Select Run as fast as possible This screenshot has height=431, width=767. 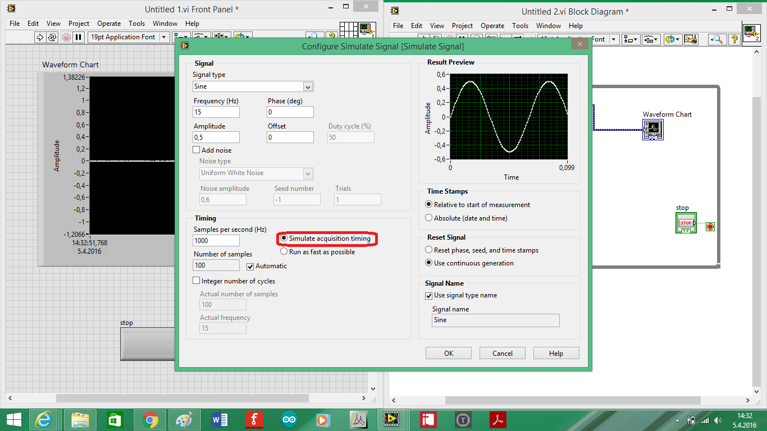[284, 252]
